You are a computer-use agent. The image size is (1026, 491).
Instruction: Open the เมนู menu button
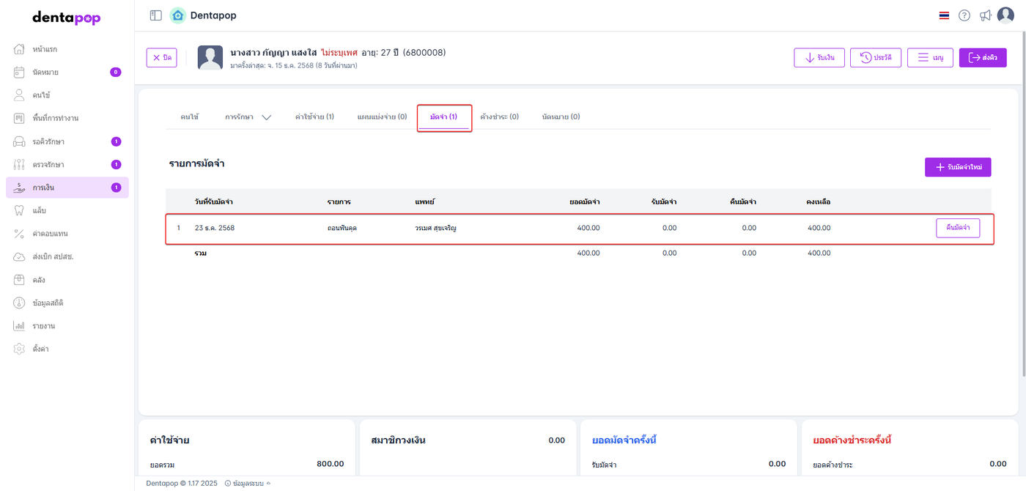point(929,58)
